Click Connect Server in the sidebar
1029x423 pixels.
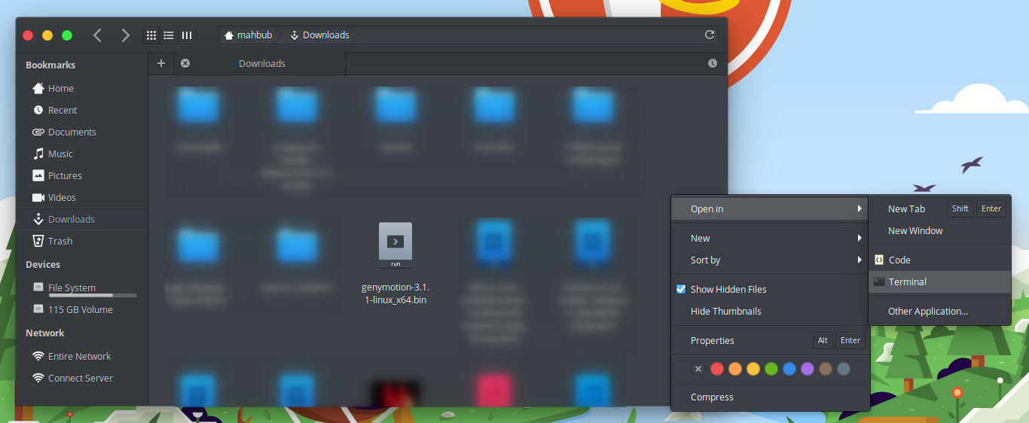click(81, 378)
